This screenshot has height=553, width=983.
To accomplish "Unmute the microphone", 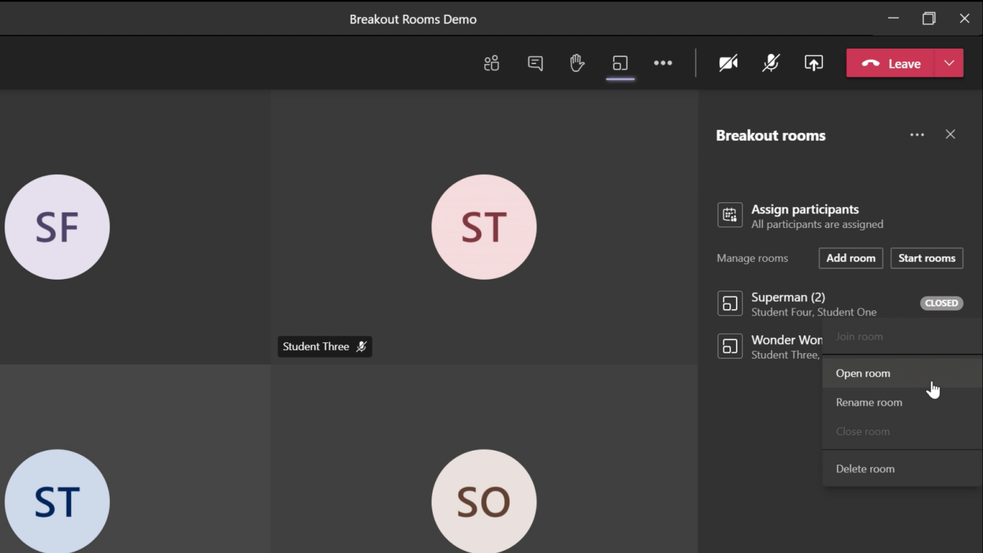I will (x=771, y=63).
